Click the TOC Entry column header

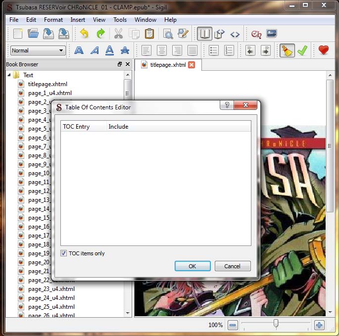84,127
